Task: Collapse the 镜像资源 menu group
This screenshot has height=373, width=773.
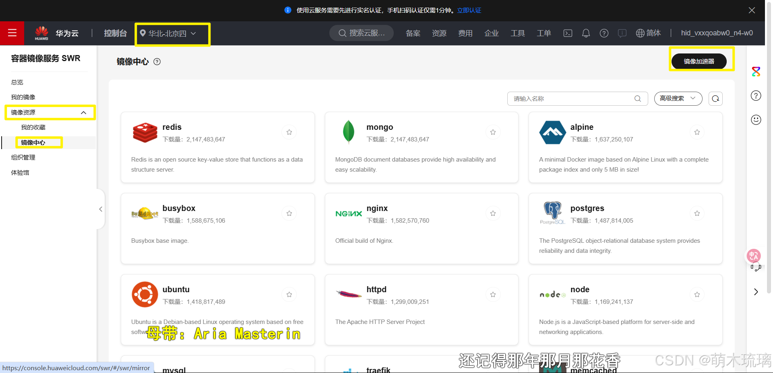Action: (x=83, y=113)
